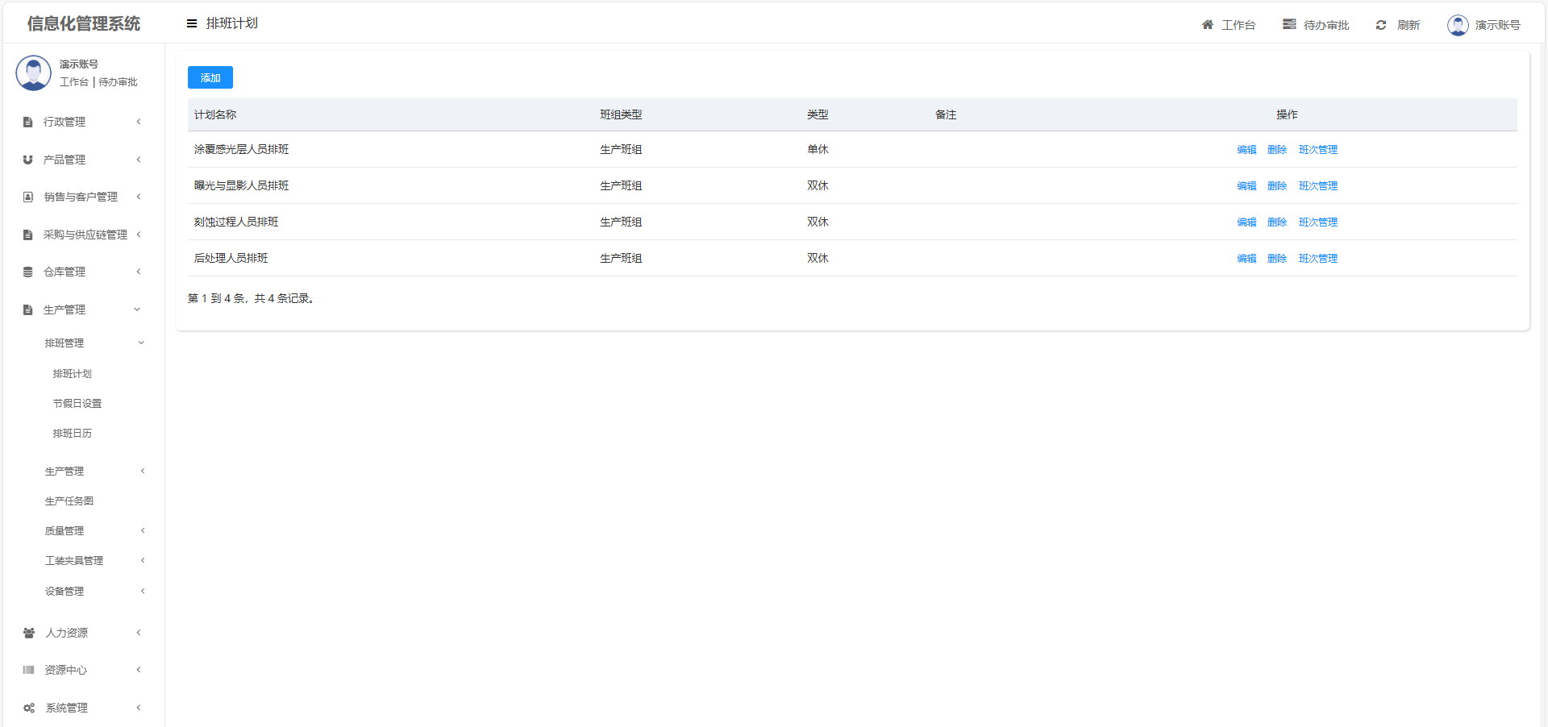Open 班次管理 for 后处理人员排班
This screenshot has width=1548, height=727.
1317,259
